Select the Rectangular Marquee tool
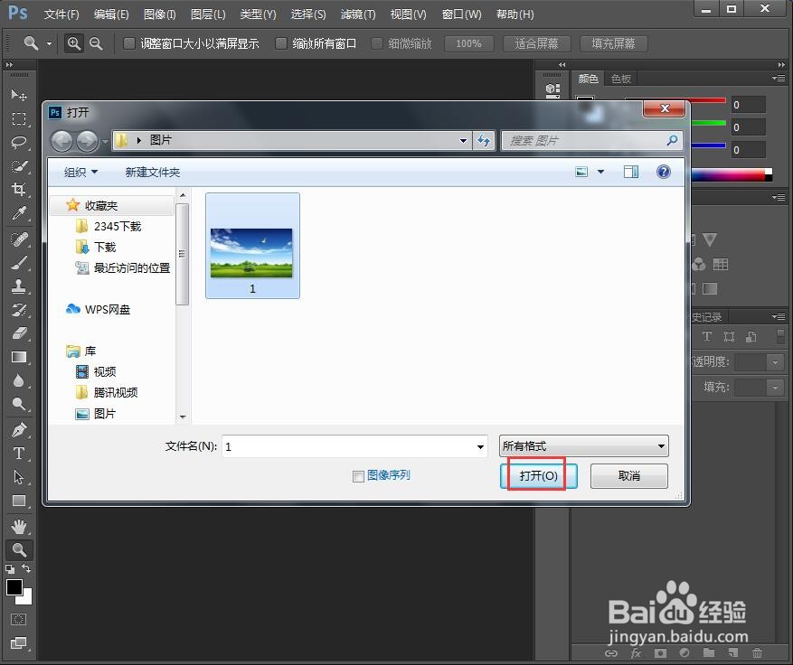The image size is (793, 665). (19, 118)
